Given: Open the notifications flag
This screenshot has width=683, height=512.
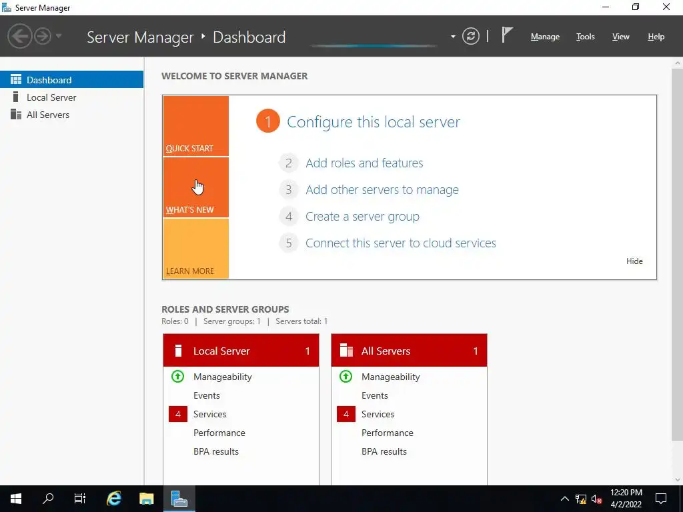Looking at the screenshot, I should pyautogui.click(x=507, y=35).
